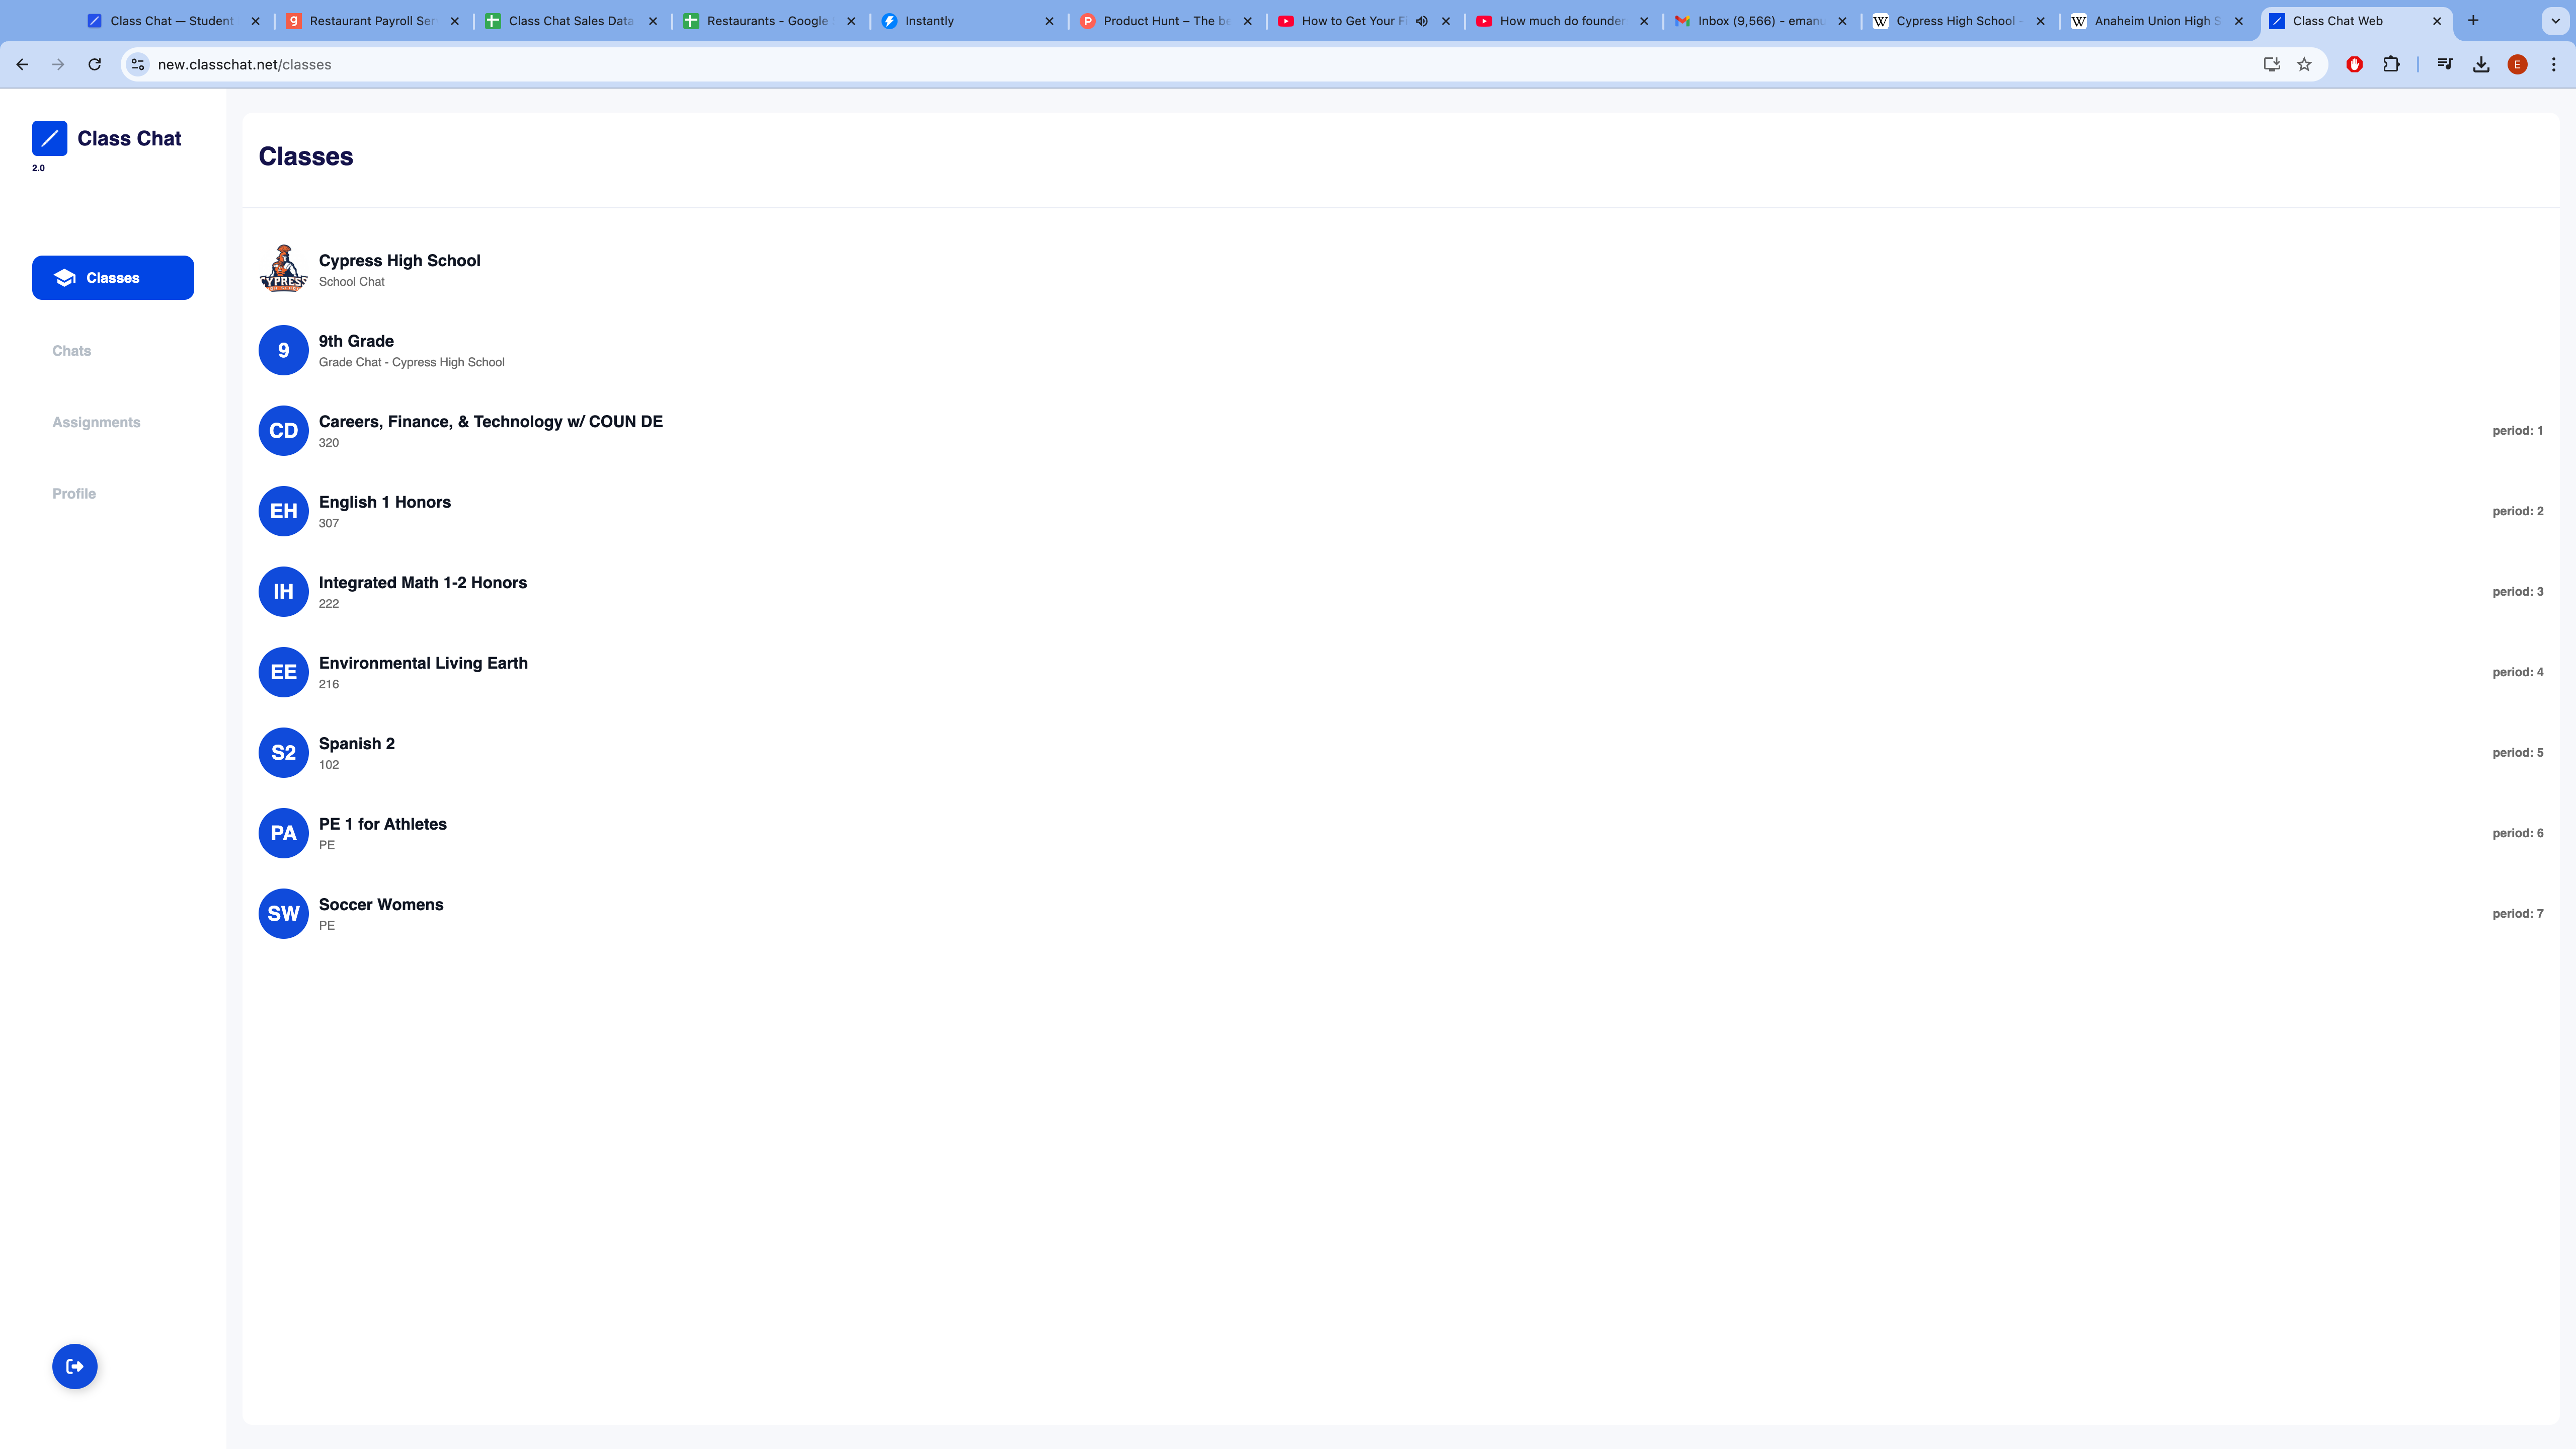Click the 'period: 7' label

2517,914
